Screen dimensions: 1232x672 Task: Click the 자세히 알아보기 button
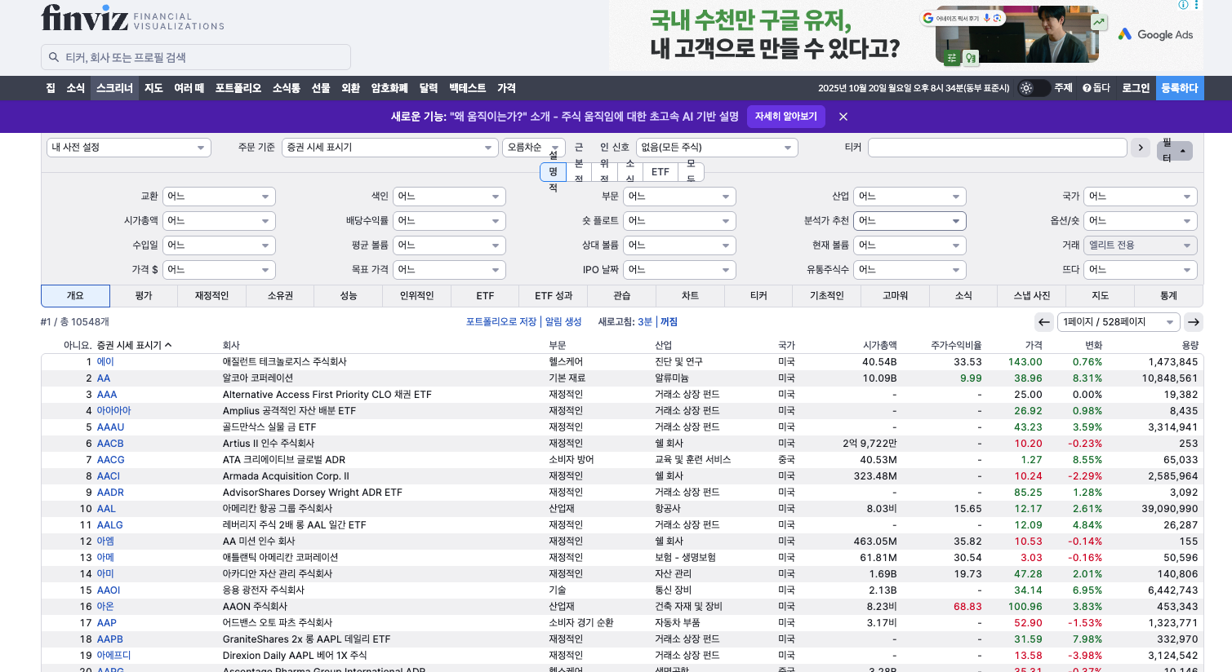coord(786,117)
